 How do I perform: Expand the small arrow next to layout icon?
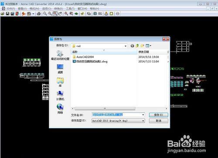pos(33,14)
